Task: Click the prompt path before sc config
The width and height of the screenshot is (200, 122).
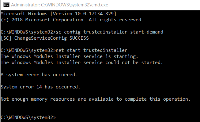Action: point(28,32)
